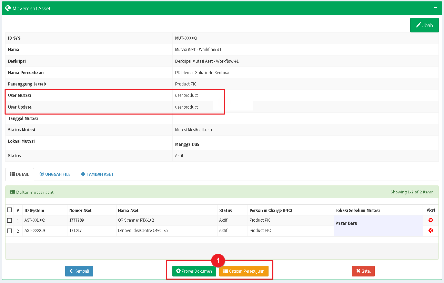Viewport: 444px width, 283px height.
Task: Click the plus icon on TAMBAH ASET
Action: tap(83, 174)
